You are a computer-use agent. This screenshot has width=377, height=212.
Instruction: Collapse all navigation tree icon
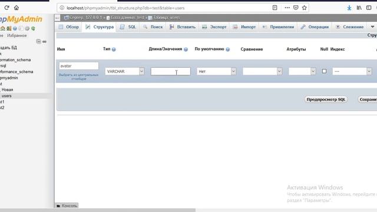pyautogui.click(x=38, y=41)
